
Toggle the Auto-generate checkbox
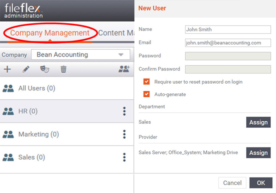(x=146, y=94)
